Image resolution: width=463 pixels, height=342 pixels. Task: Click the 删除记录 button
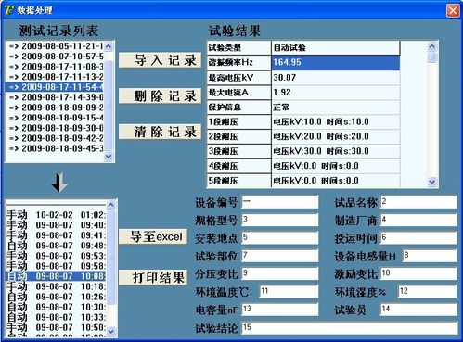pyautogui.click(x=160, y=95)
